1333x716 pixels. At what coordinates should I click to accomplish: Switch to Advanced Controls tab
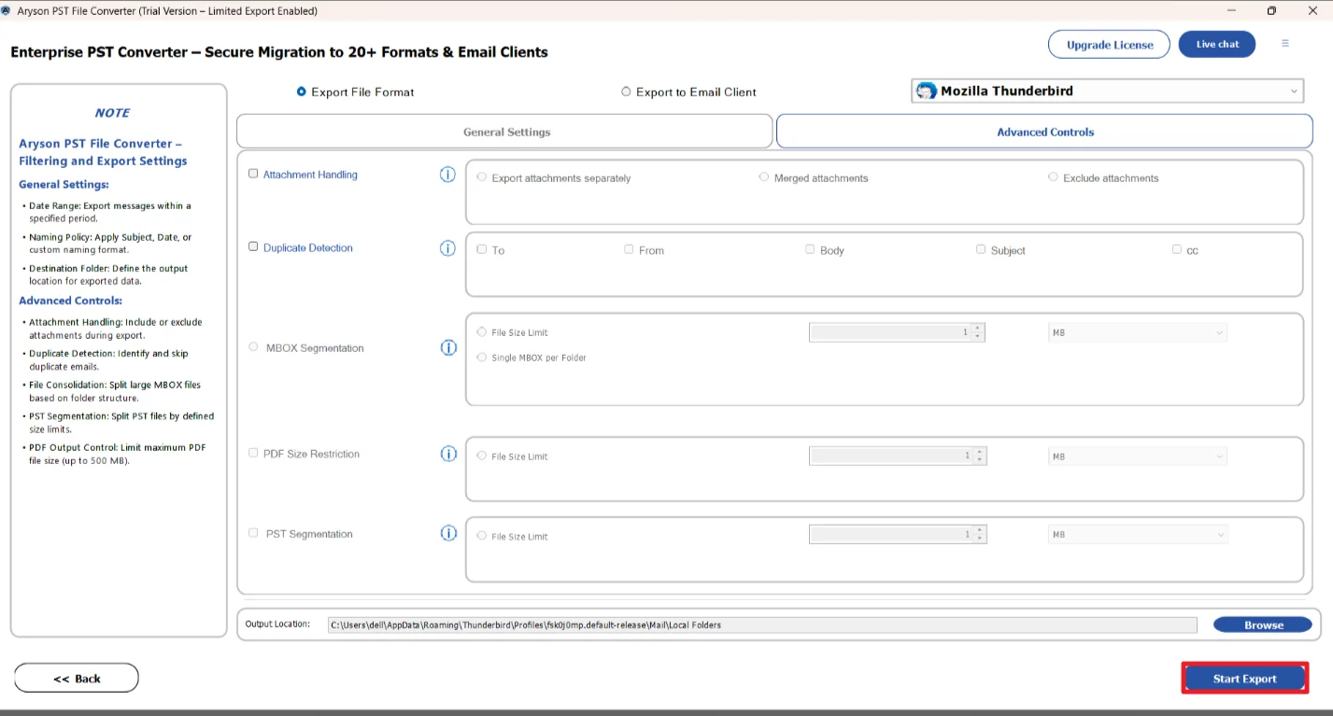pos(1044,132)
